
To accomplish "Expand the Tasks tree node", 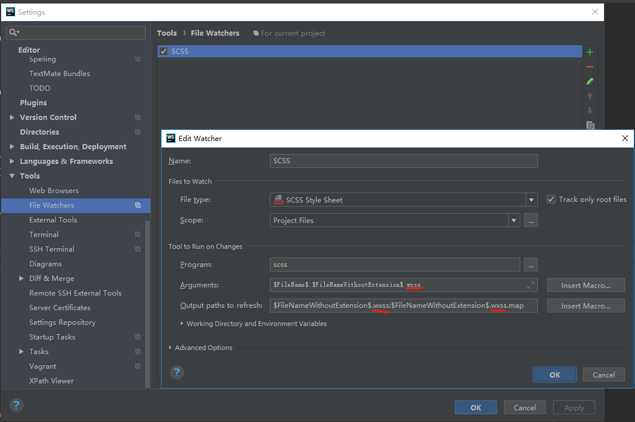I will point(22,352).
